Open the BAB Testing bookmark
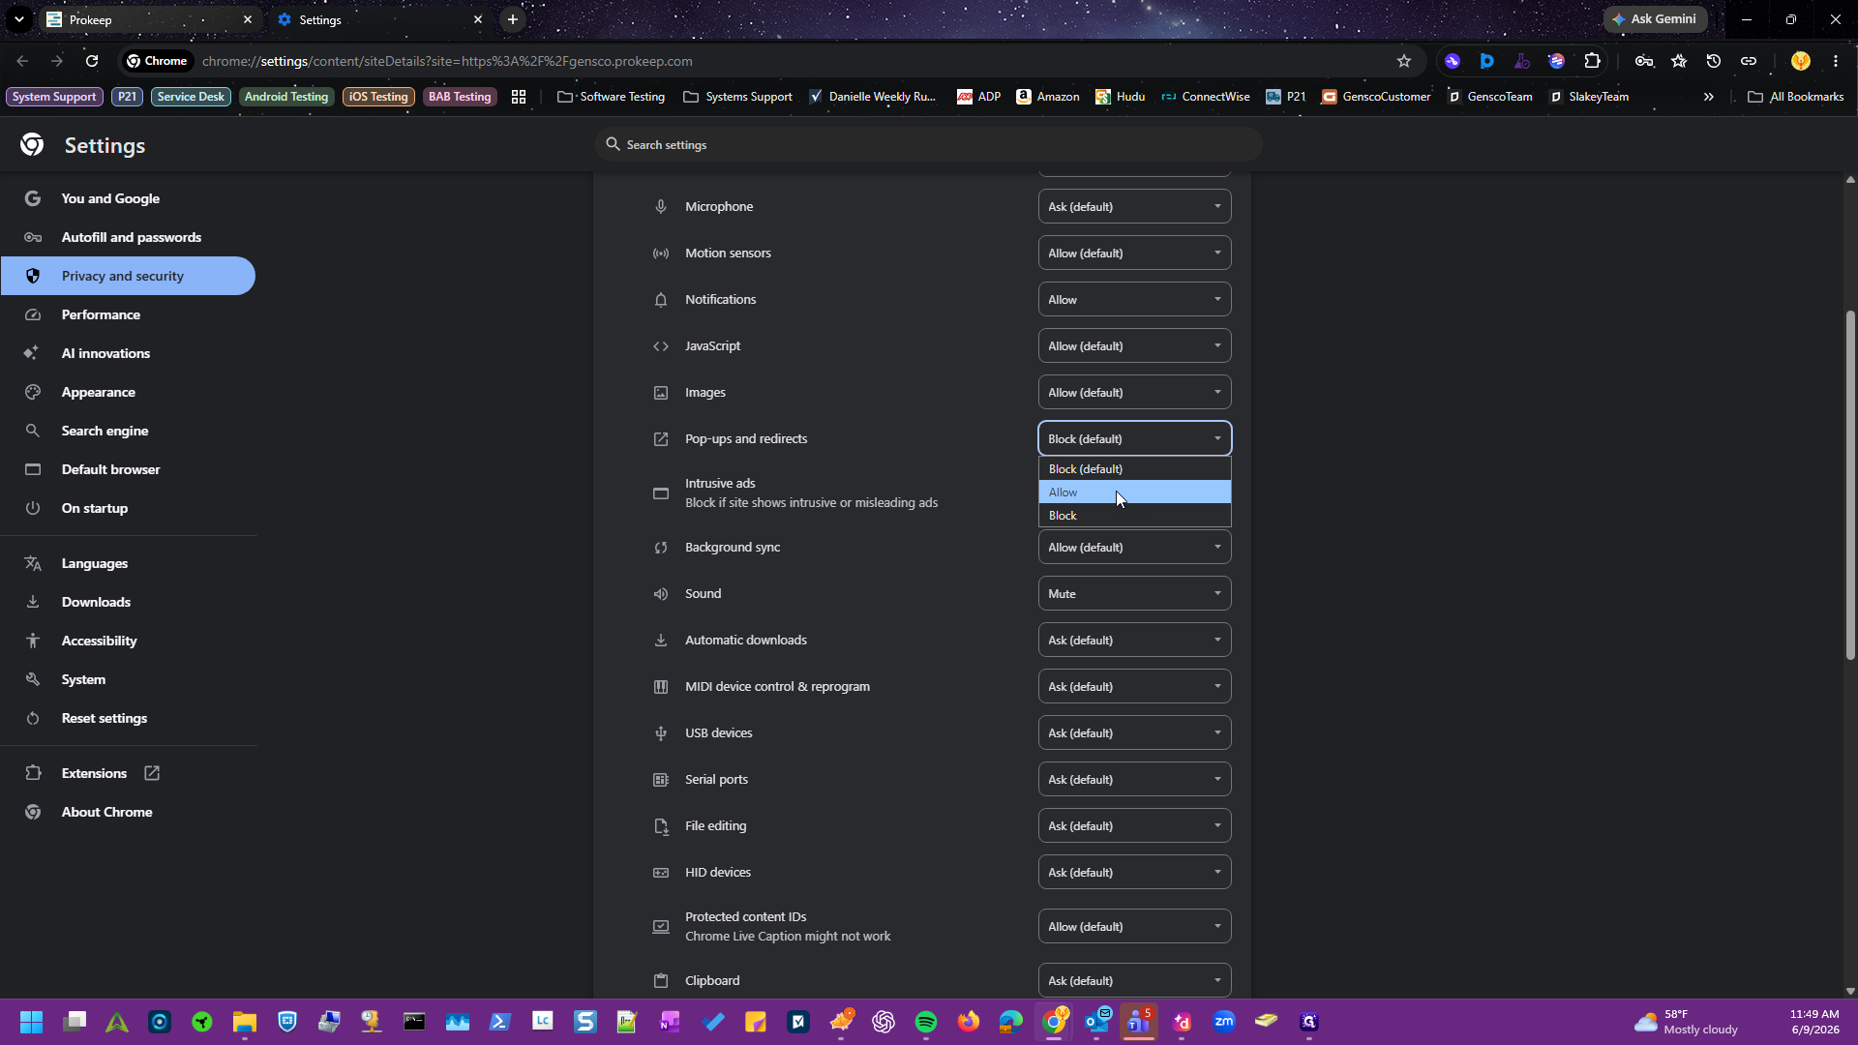The height and width of the screenshot is (1045, 1858). pyautogui.click(x=460, y=97)
